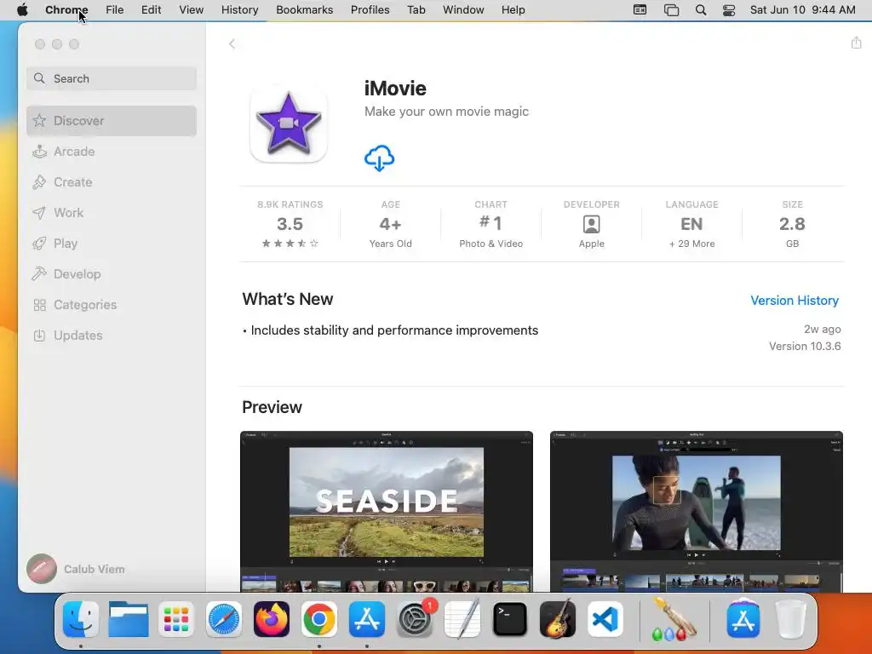Open the Chrome menu in menu bar

point(66,10)
